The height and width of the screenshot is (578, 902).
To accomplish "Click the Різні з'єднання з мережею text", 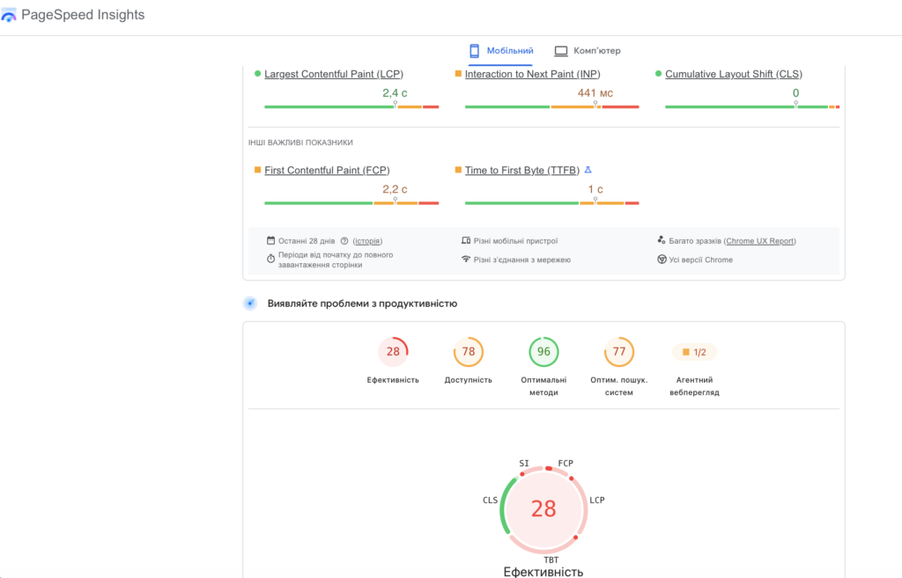I will point(522,260).
